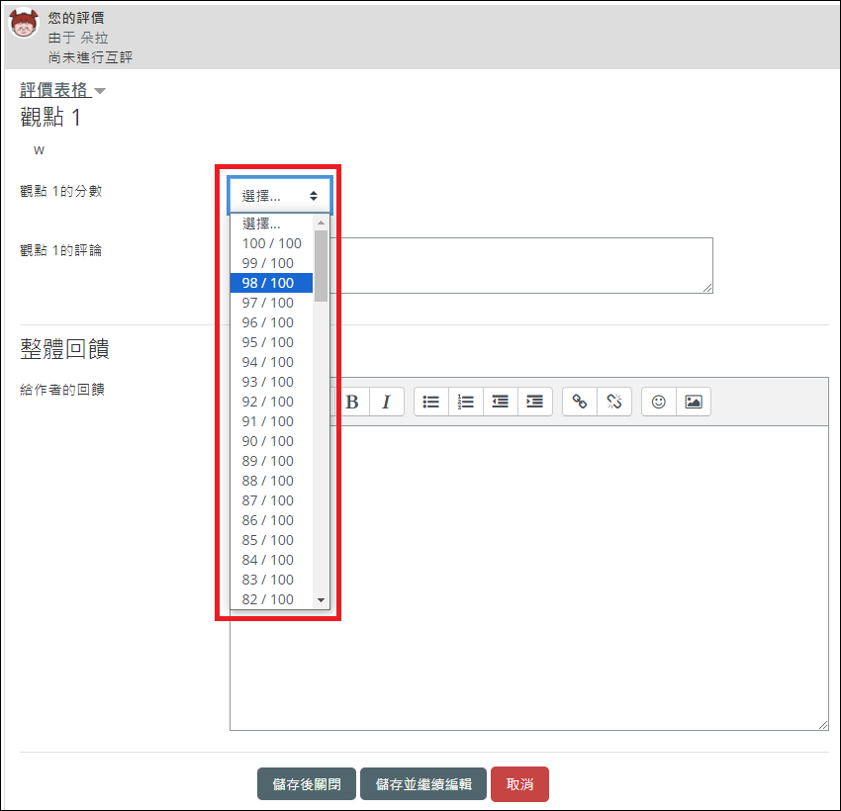Pick the 94 / 100 grade option

[x=271, y=362]
